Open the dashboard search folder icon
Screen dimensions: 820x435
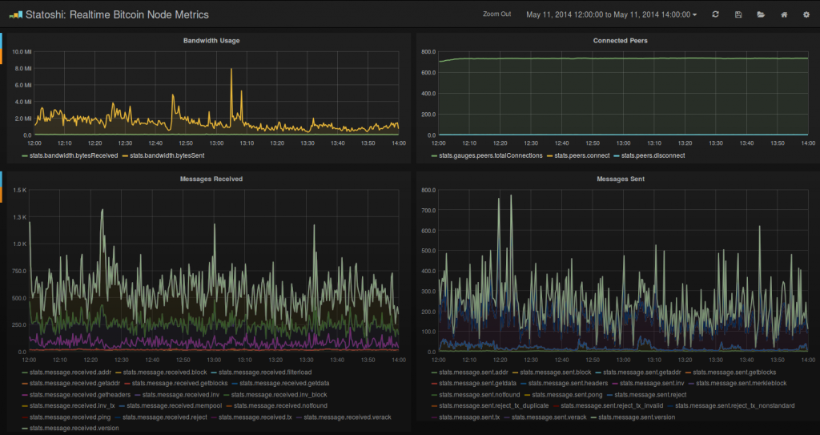(x=761, y=14)
